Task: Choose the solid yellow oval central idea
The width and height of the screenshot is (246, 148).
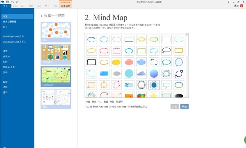Action: (116, 62)
